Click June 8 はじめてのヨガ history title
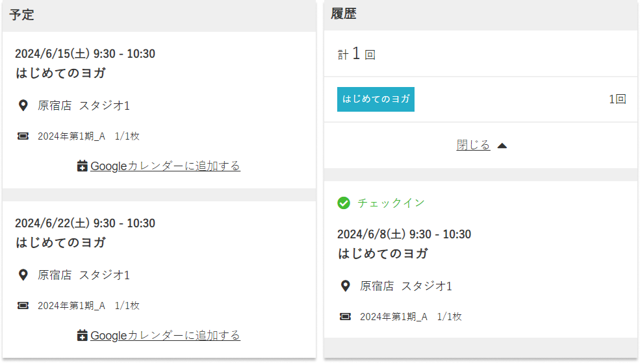 point(383,254)
